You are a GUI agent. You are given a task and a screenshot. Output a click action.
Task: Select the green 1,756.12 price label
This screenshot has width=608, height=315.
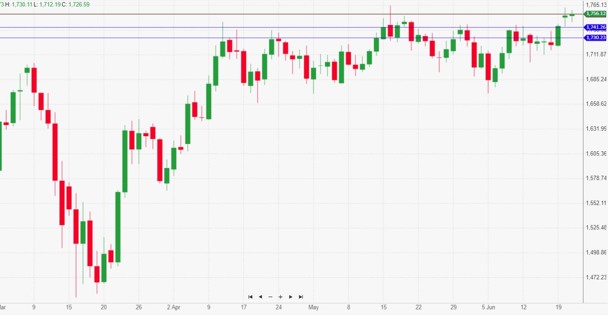tap(595, 14)
